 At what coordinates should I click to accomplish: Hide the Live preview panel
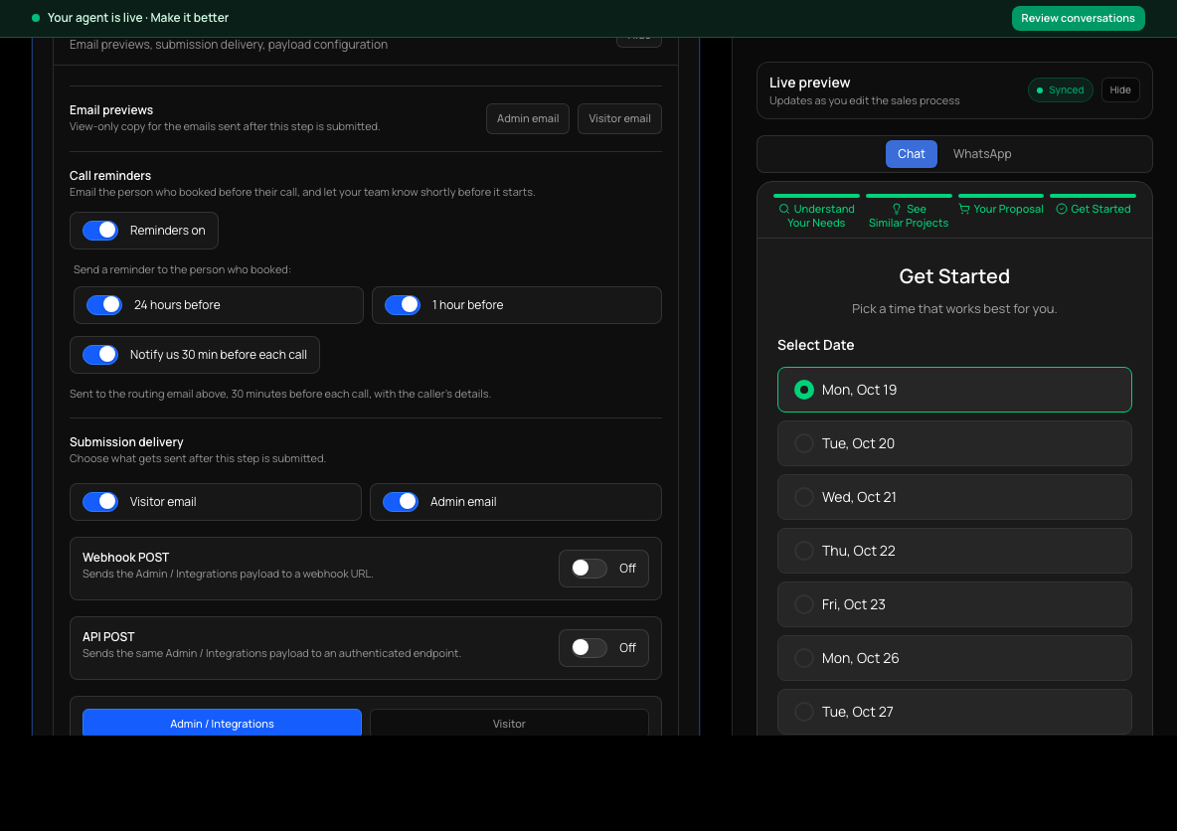pos(1120,90)
